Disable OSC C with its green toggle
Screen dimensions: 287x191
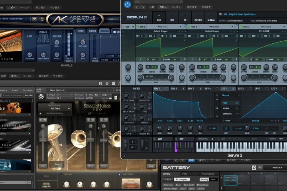(241, 27)
